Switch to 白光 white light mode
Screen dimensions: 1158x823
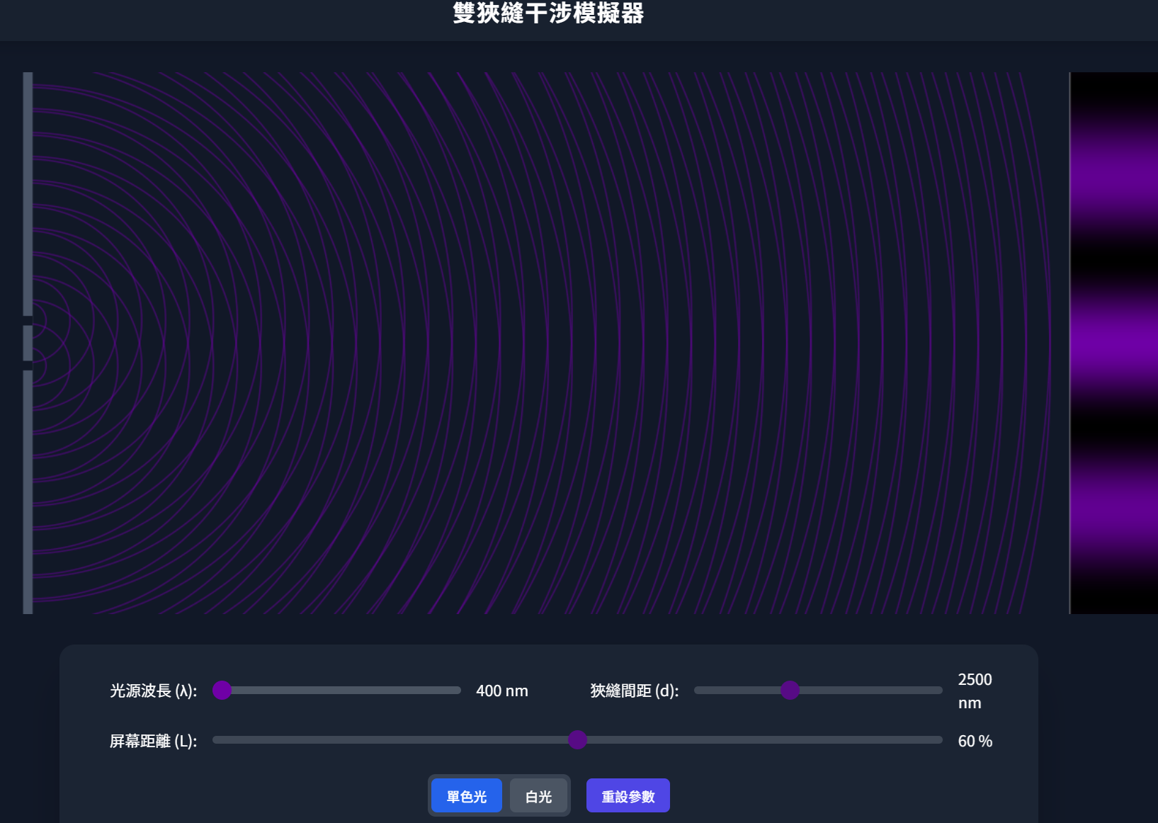click(x=538, y=796)
